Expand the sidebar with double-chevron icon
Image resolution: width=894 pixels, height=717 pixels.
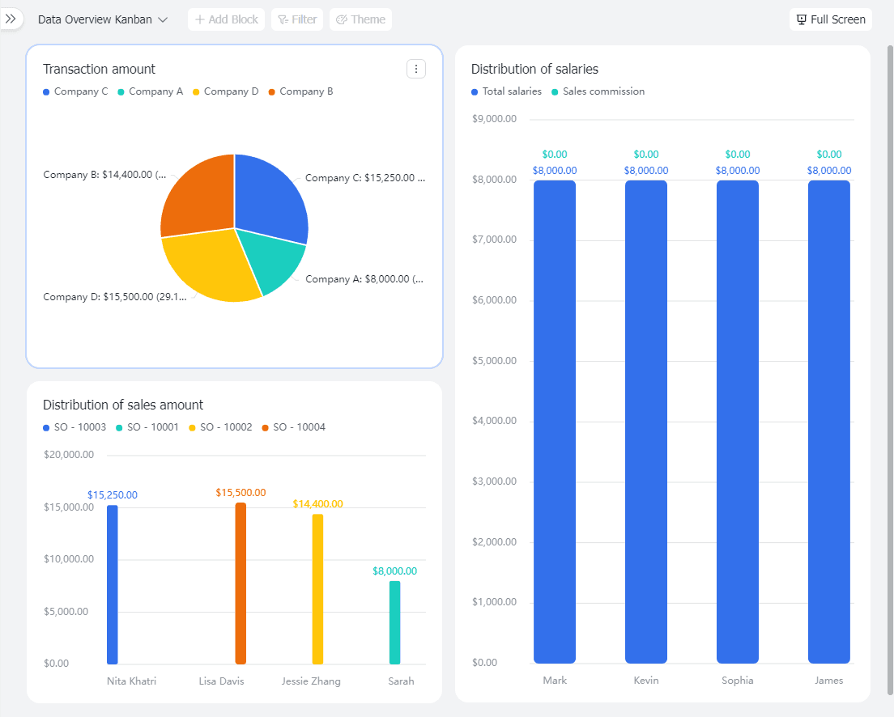tap(11, 19)
